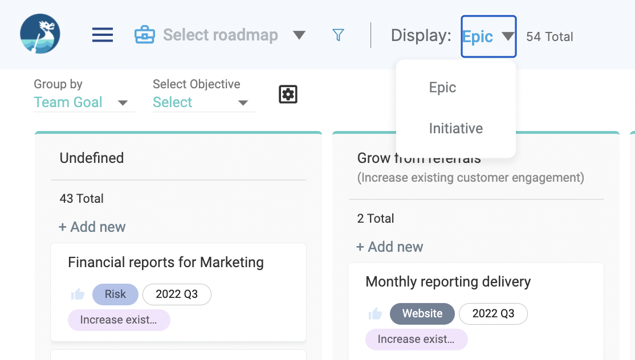Open the gear settings icon
Image resolution: width=635 pixels, height=360 pixels.
pyautogui.click(x=288, y=94)
